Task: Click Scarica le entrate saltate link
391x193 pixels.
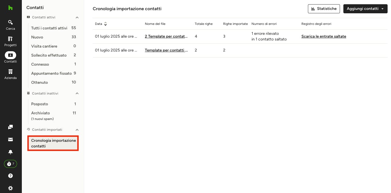Action: [324, 36]
